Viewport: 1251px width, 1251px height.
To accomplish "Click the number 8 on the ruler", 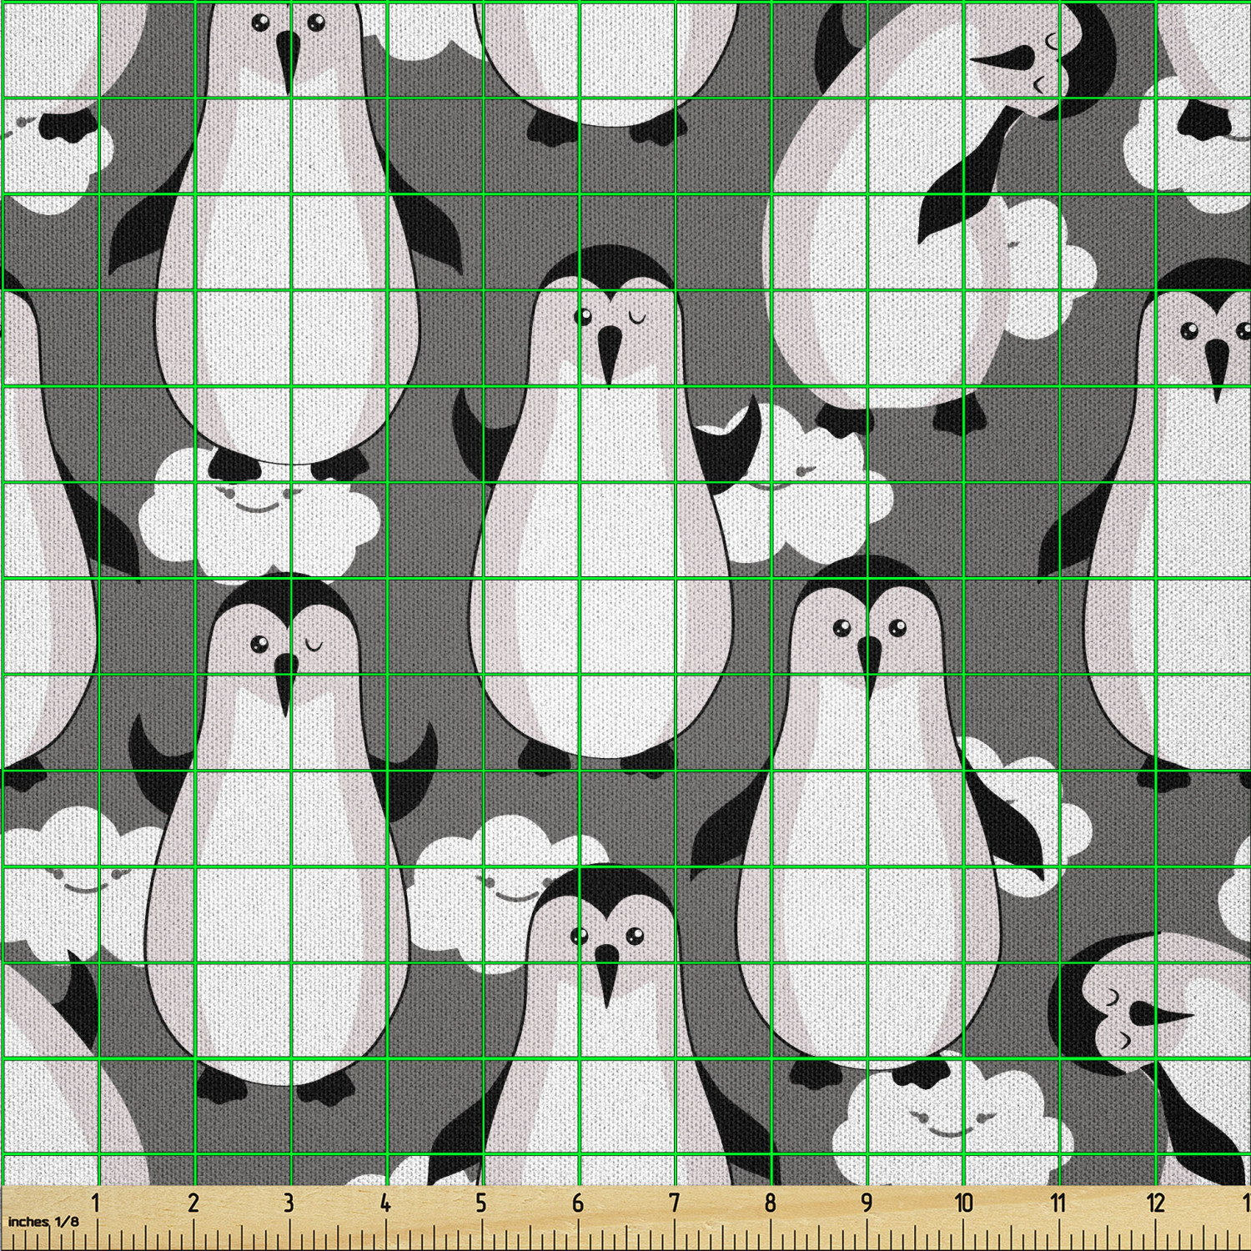I will tap(770, 1203).
